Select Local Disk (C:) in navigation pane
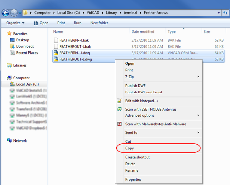The height and width of the screenshot is (185, 230). pos(27,84)
